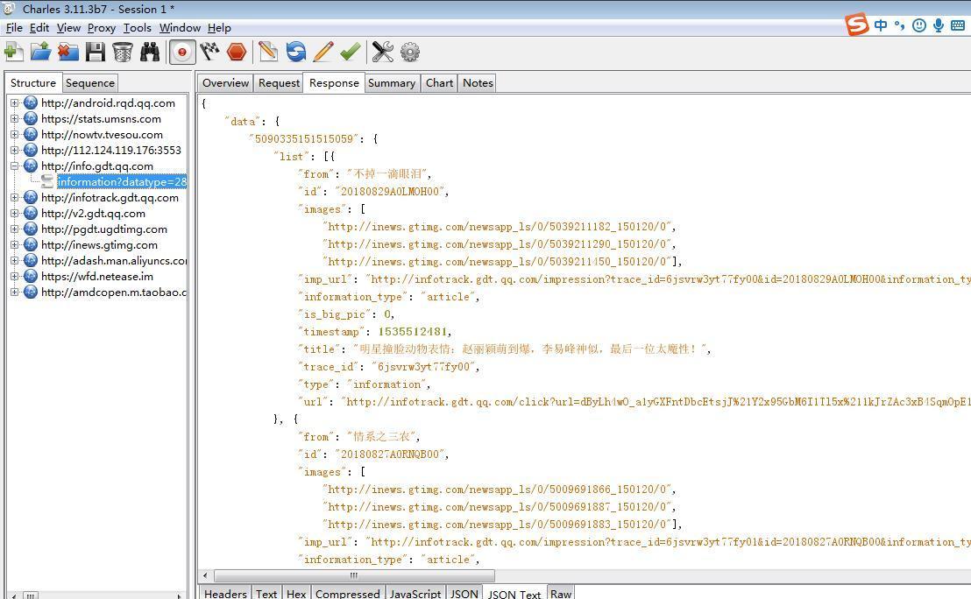Screen dimensions: 971x599
Task: Edit the request with the pencil icon
Action: click(323, 52)
